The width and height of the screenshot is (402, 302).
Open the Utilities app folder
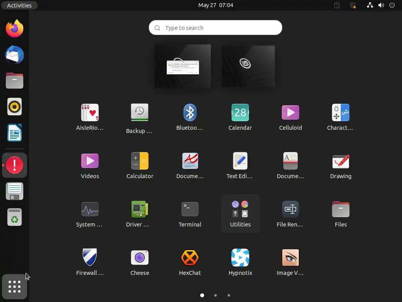240,214
